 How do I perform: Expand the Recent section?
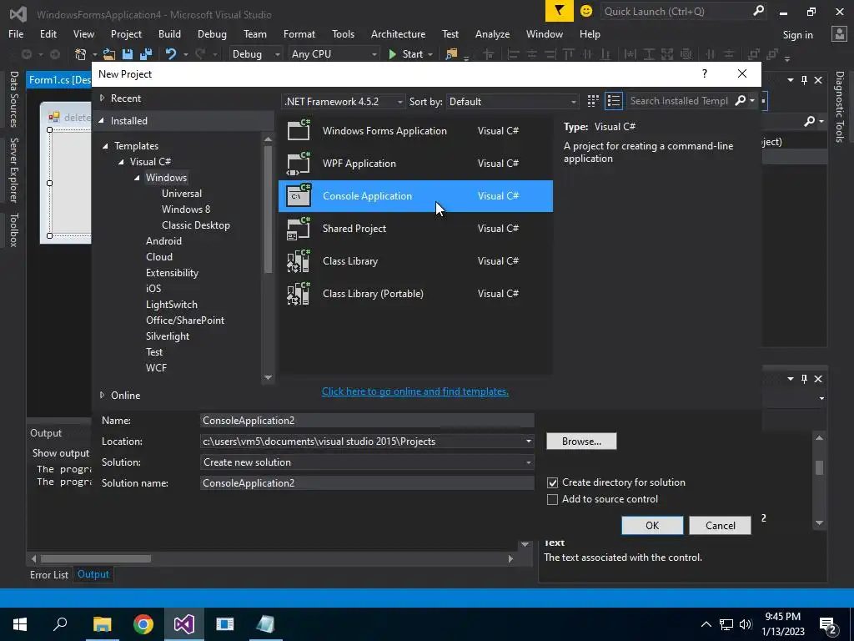[102, 98]
